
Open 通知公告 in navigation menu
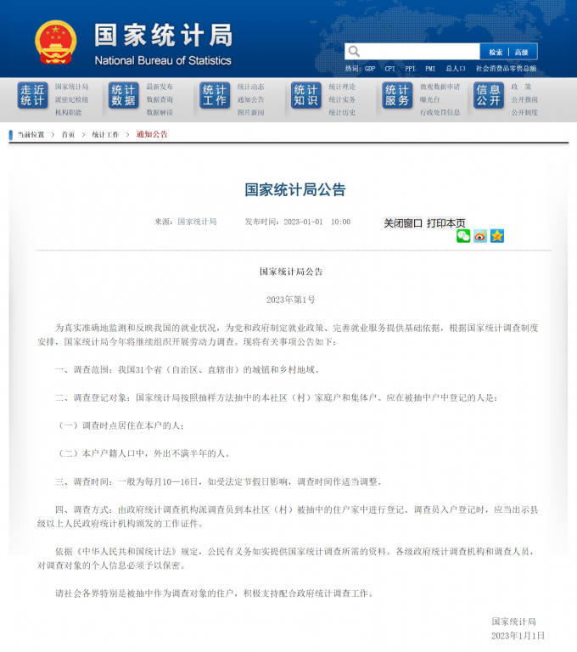[250, 100]
